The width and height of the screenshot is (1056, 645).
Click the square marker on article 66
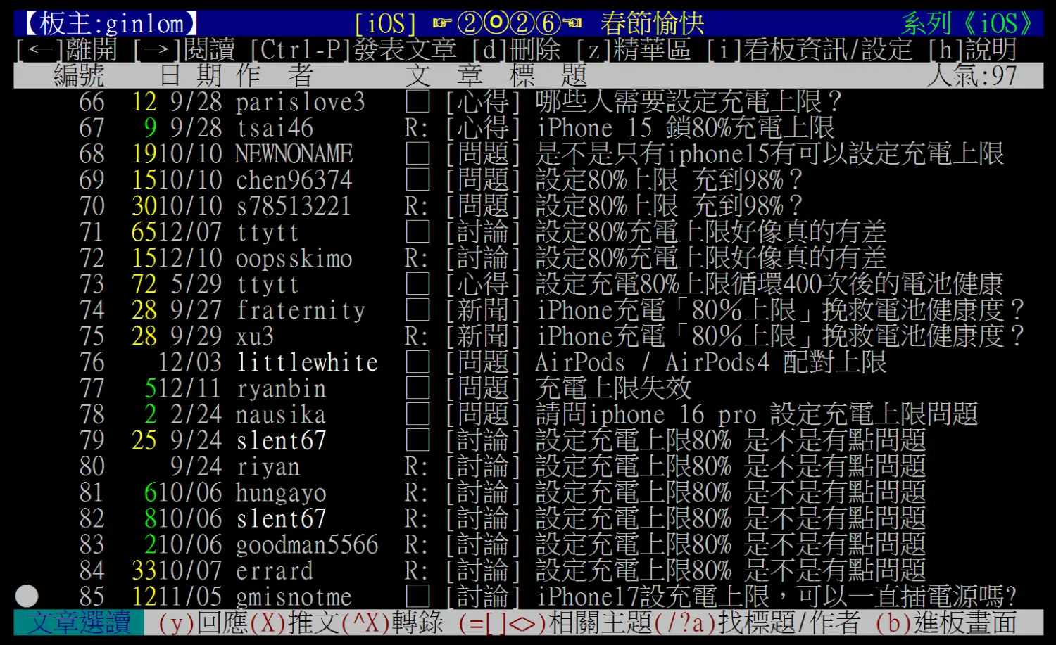pyautogui.click(x=417, y=102)
